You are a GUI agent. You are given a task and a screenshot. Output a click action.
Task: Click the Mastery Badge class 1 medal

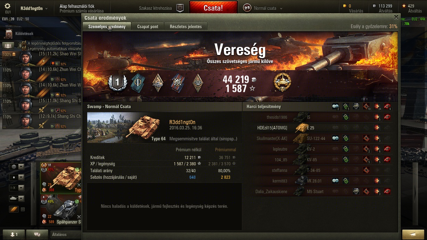[x=118, y=82]
